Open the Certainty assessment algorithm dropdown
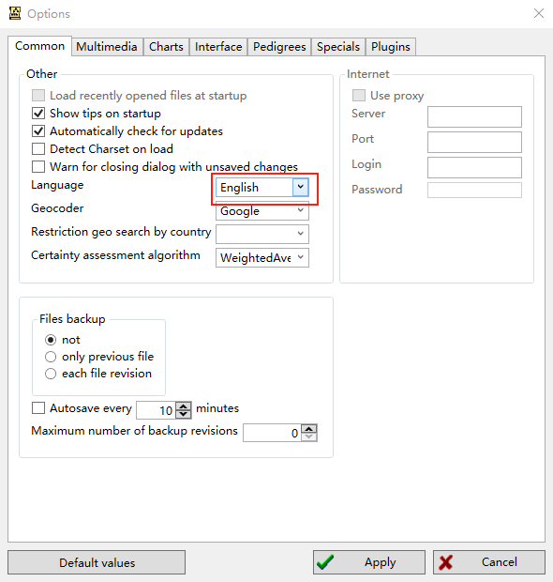This screenshot has width=553, height=582. pyautogui.click(x=262, y=257)
